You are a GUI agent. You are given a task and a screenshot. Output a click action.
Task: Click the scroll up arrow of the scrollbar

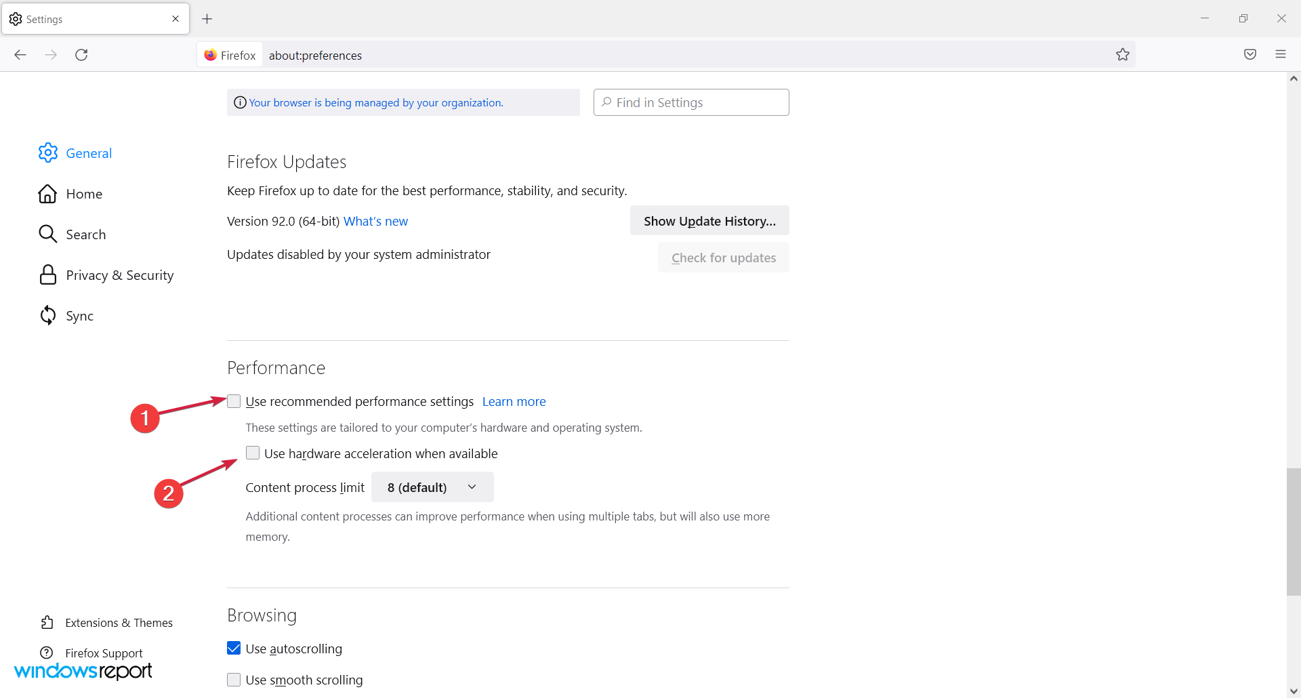[x=1294, y=79]
